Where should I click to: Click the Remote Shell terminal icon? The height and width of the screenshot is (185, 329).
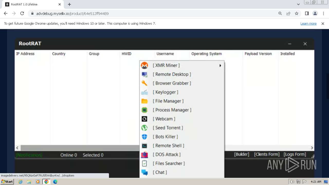(x=144, y=146)
